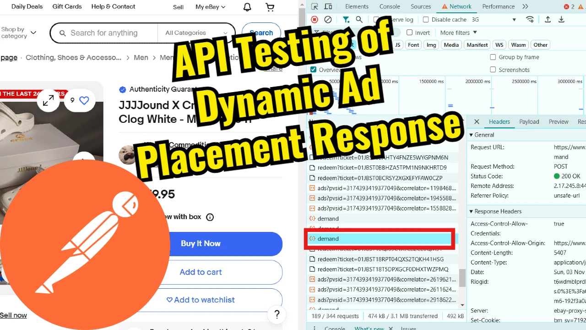This screenshot has width=586, height=330.
Task: Collapse the Response Headers section
Action: point(472,211)
